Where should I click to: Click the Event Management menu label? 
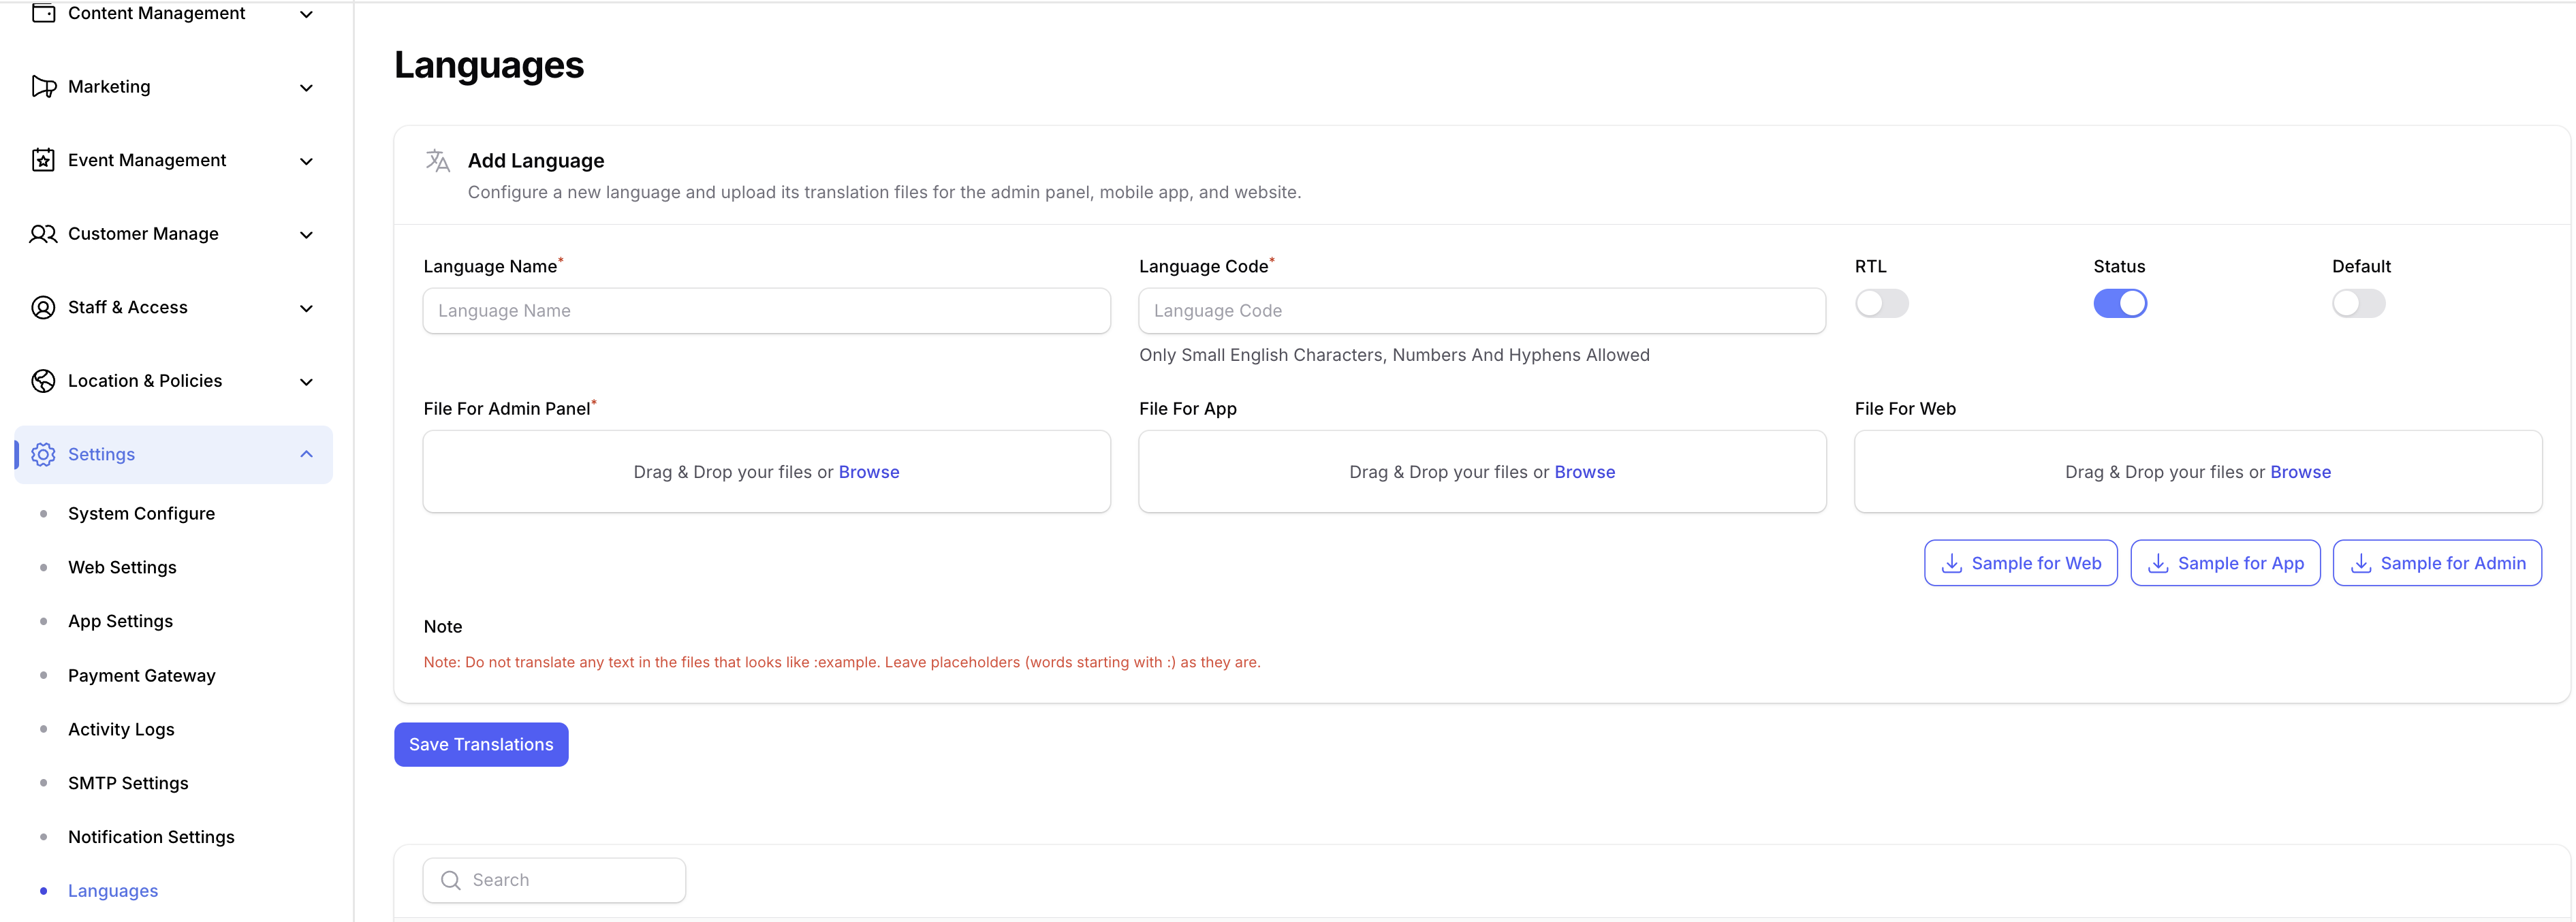coord(147,160)
